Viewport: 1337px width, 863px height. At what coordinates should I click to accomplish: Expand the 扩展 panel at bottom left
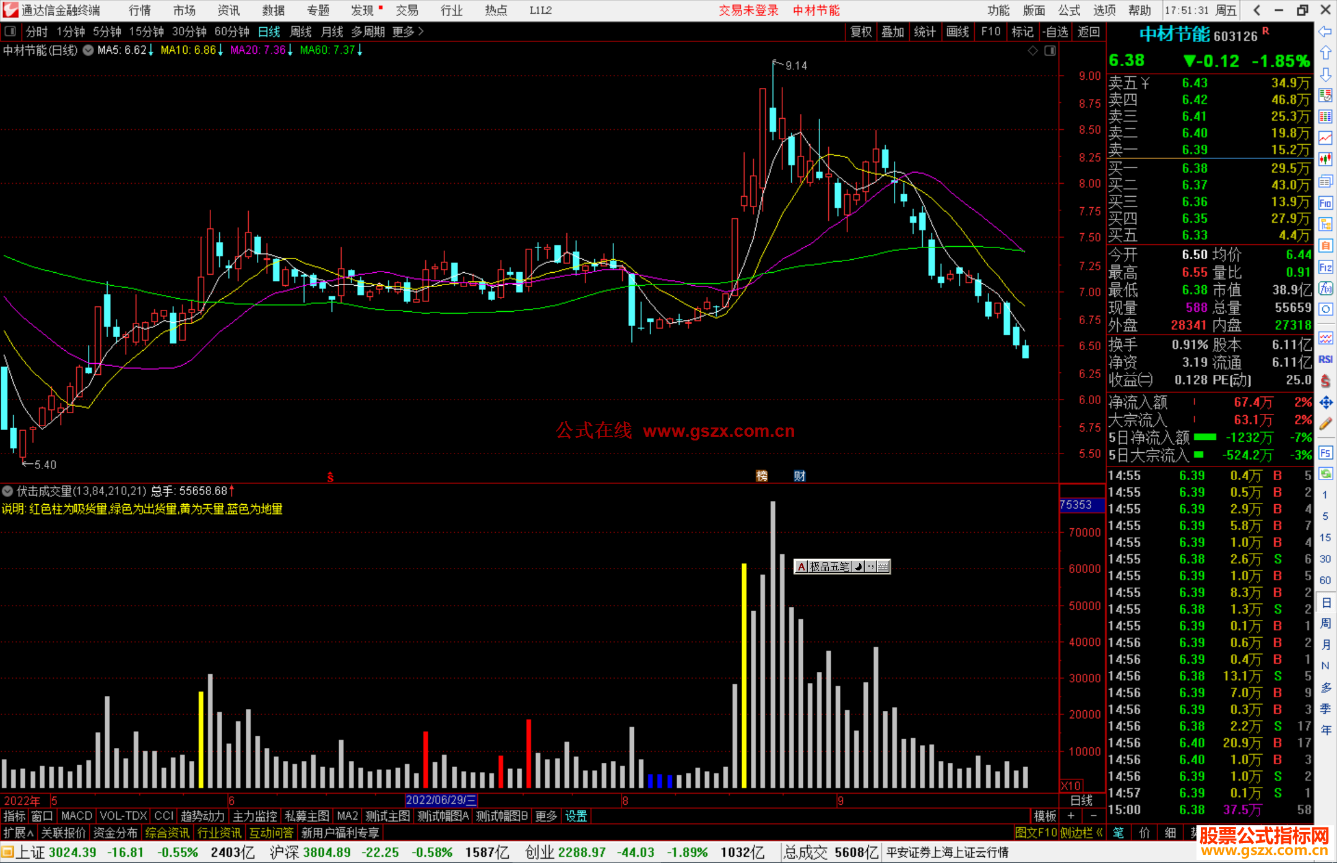click(18, 833)
